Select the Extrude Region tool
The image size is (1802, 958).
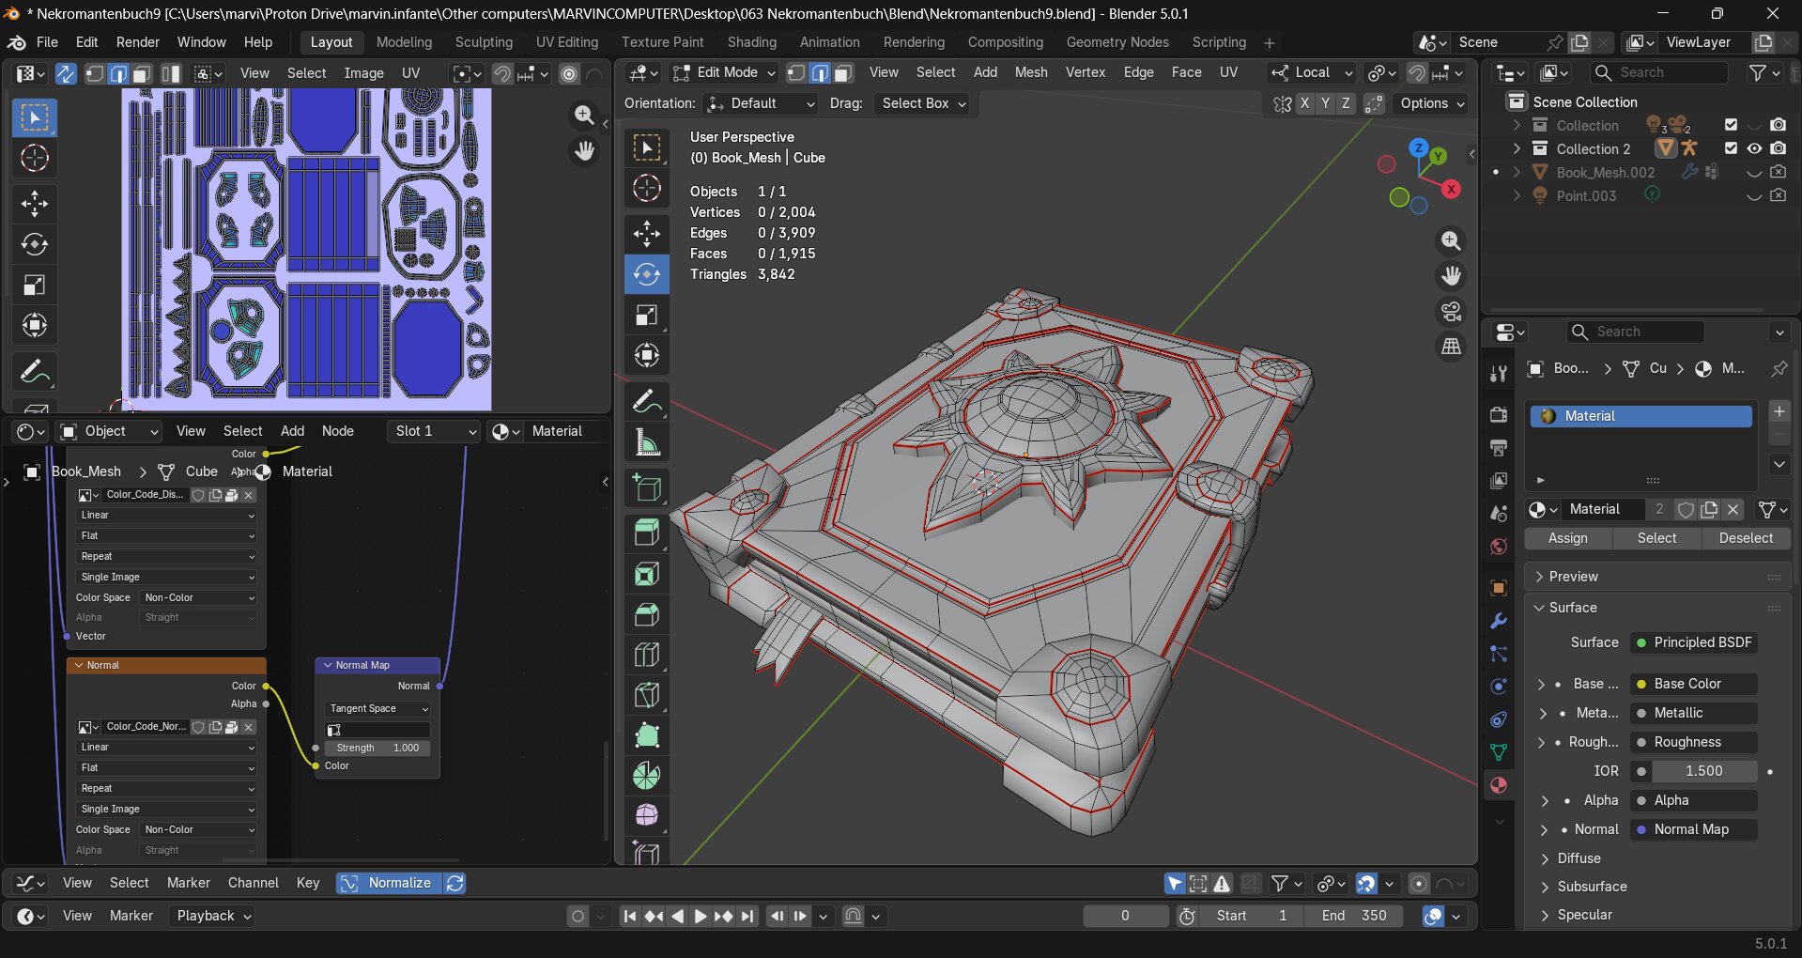coord(646,533)
